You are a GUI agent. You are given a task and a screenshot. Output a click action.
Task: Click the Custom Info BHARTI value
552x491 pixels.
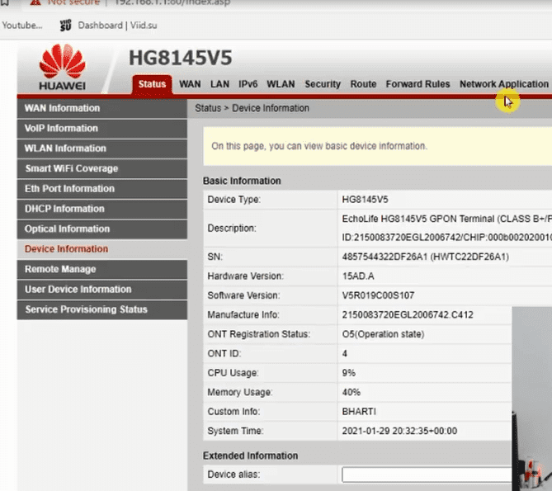pos(359,412)
